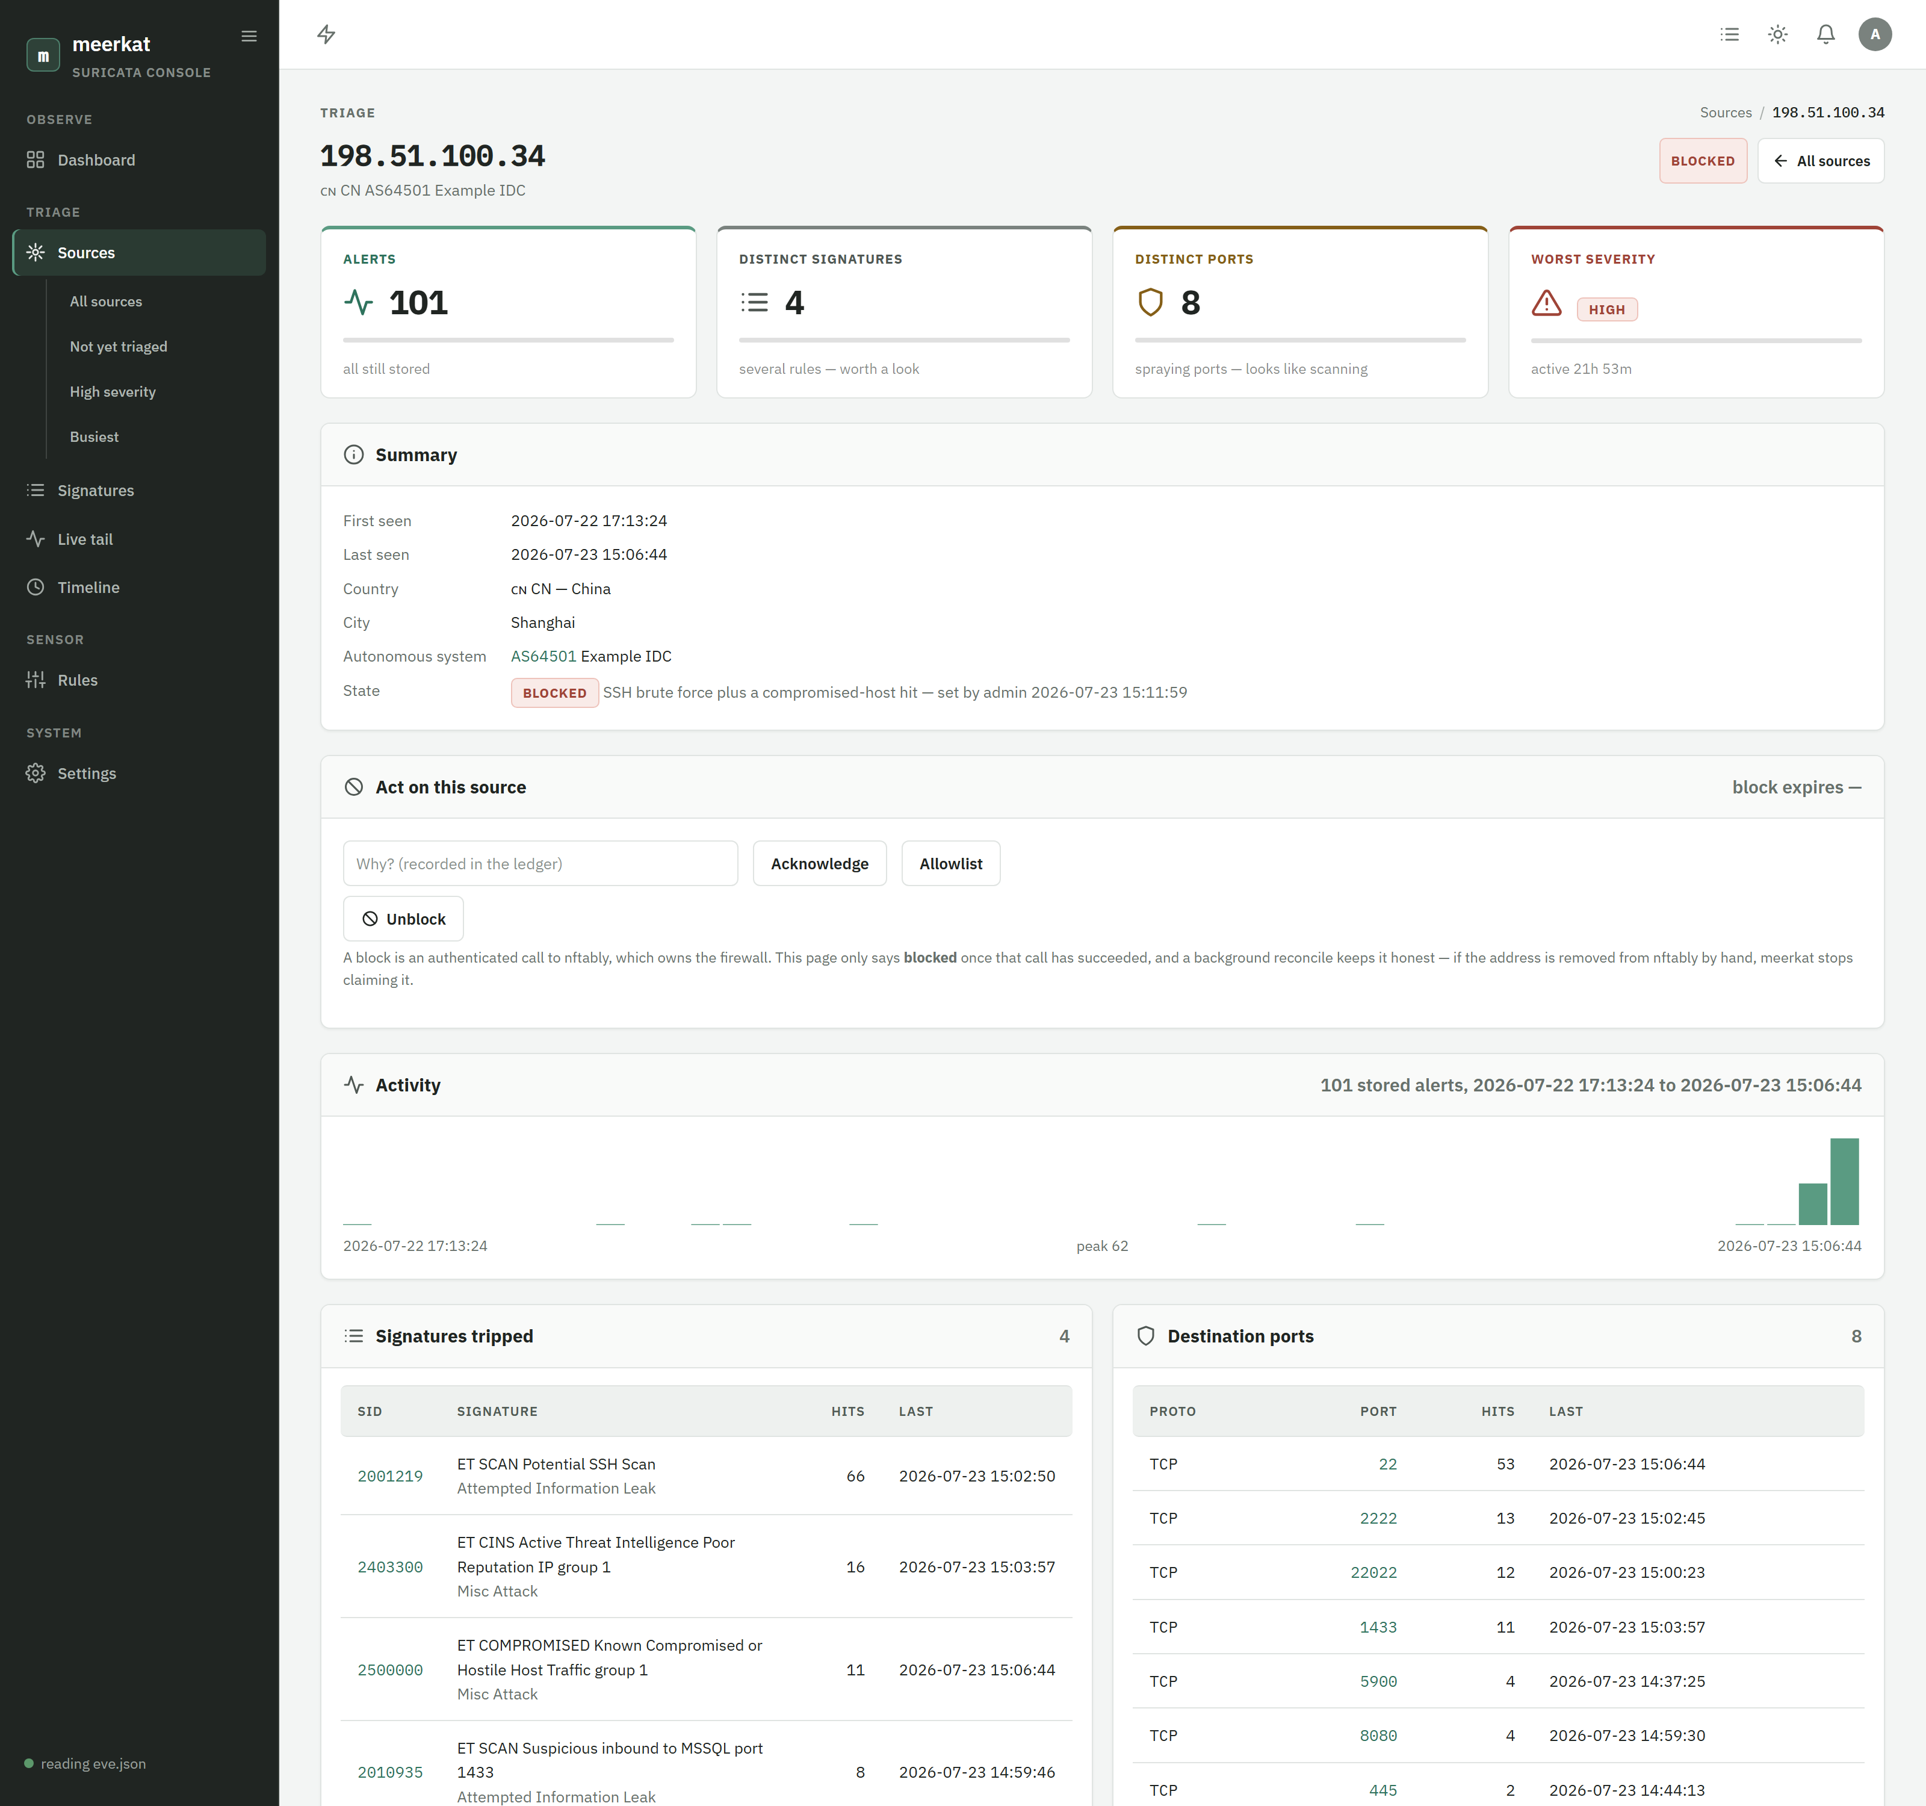Click First seen value 2026-07-22 17:13:24
The image size is (1926, 1806).
click(x=589, y=520)
